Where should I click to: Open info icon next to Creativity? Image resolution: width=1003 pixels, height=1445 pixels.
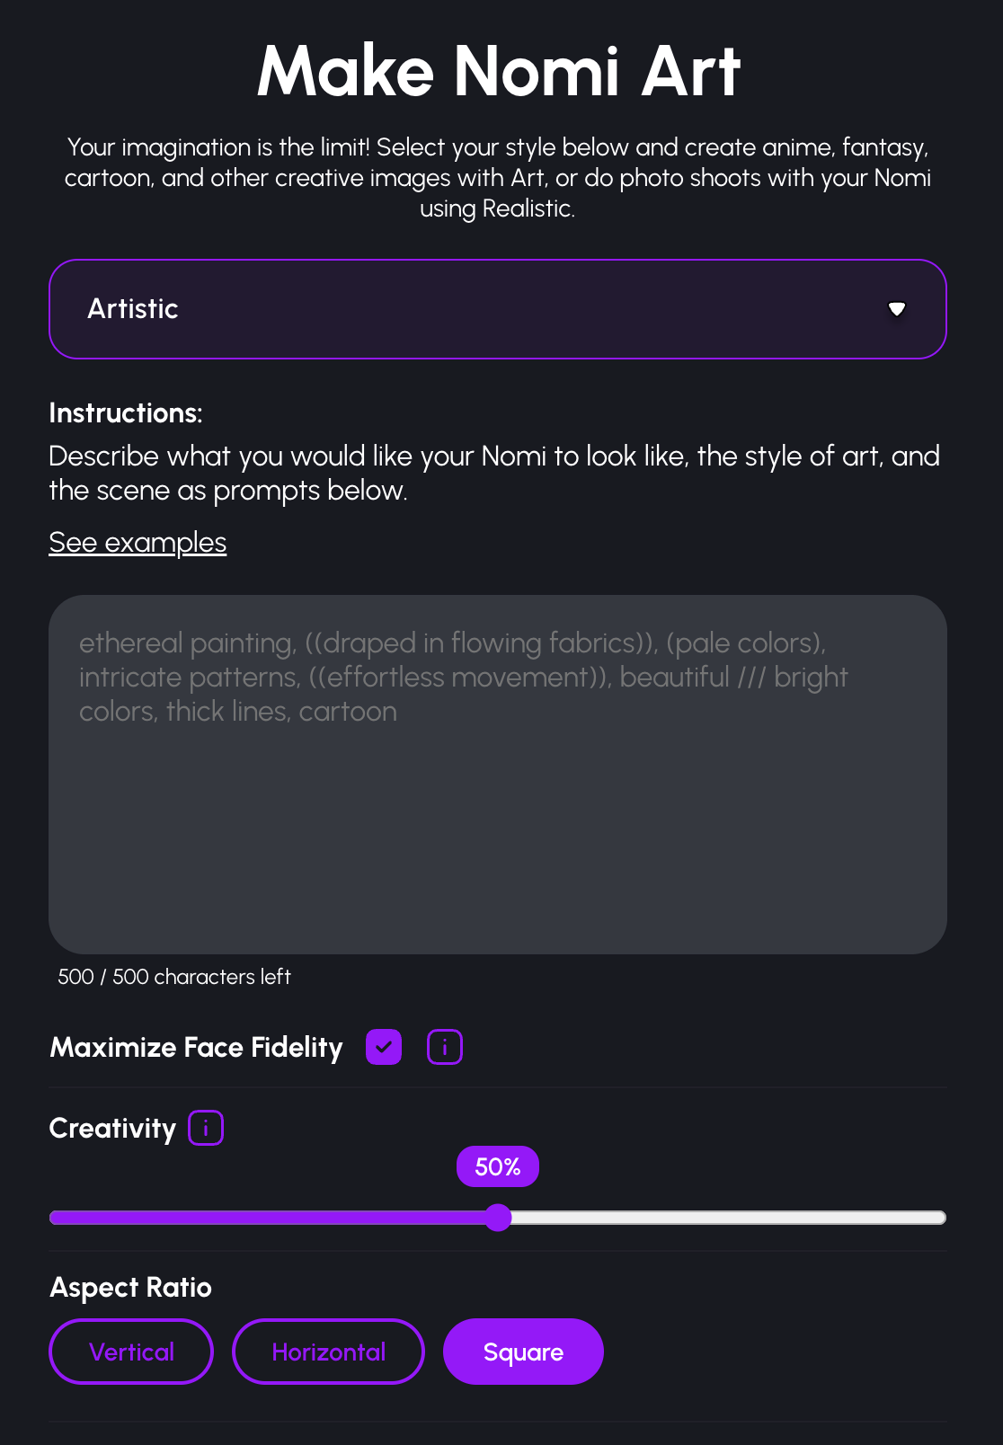[206, 1128]
